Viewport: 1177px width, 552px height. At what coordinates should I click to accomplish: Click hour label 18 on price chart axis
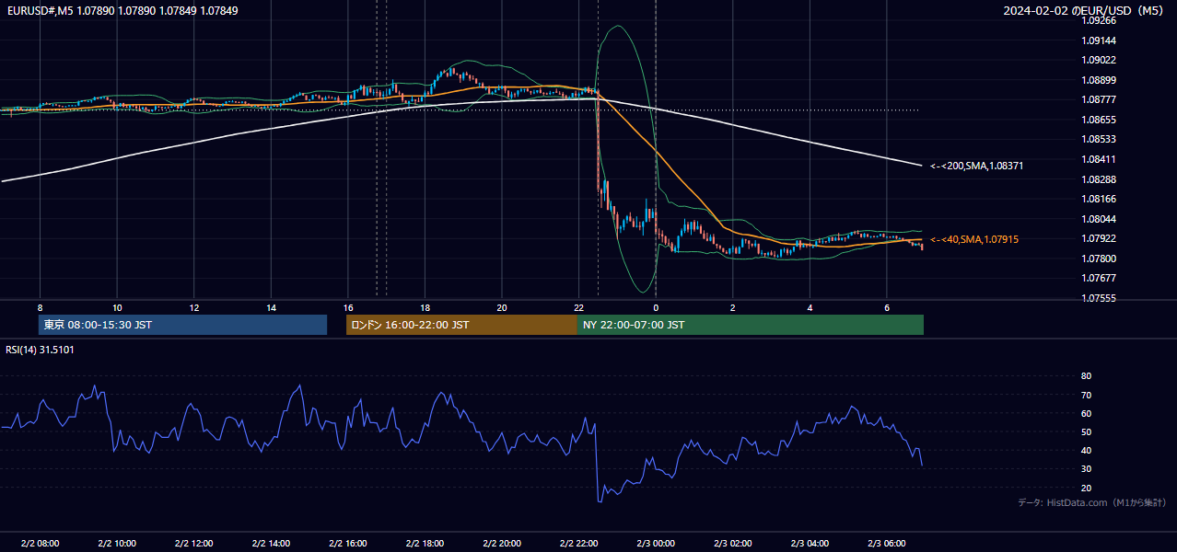pos(425,307)
